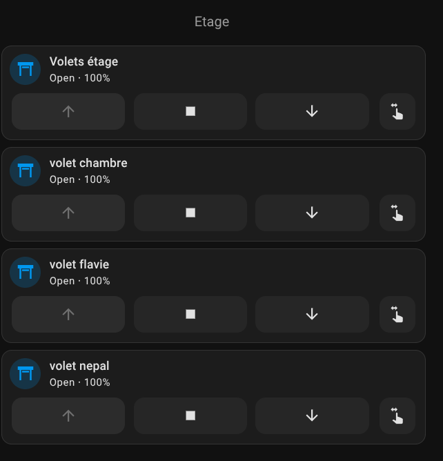This screenshot has width=443, height=461.
Task: Stop the Volets étage shutters
Action: pyautogui.click(x=190, y=111)
